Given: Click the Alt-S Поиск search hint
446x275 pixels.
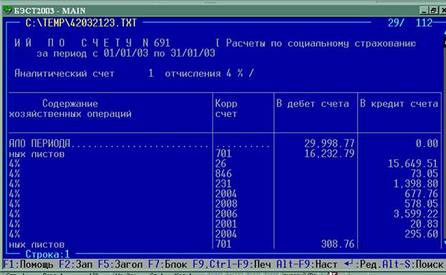Looking at the screenshot, I should pyautogui.click(x=412, y=264).
